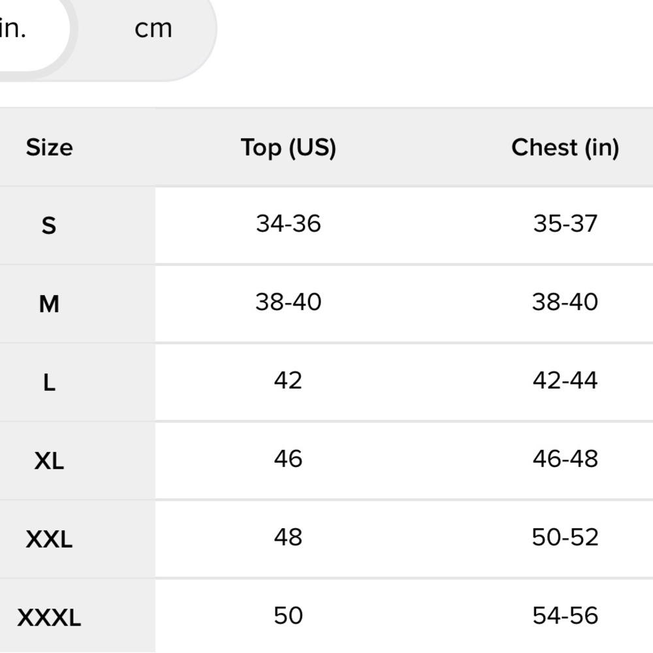
Task: Select the S size row label
Action: point(49,226)
